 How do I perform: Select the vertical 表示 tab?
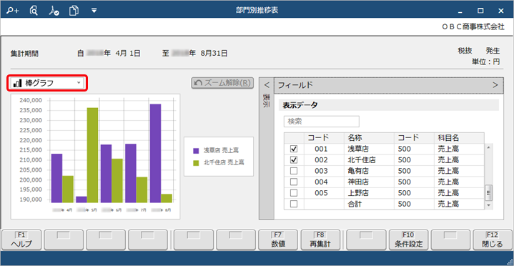tap(267, 101)
